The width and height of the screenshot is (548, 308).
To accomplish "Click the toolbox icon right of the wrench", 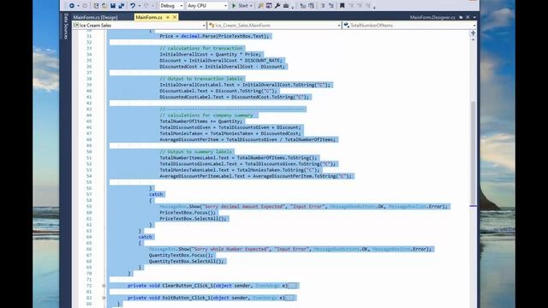I will point(286,6).
